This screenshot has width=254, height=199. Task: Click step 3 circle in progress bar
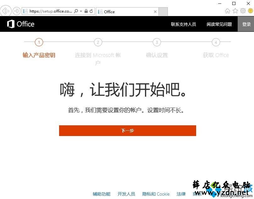tap(157, 42)
